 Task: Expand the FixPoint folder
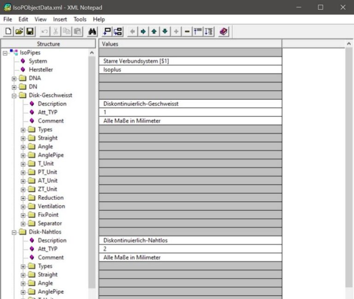click(23, 215)
